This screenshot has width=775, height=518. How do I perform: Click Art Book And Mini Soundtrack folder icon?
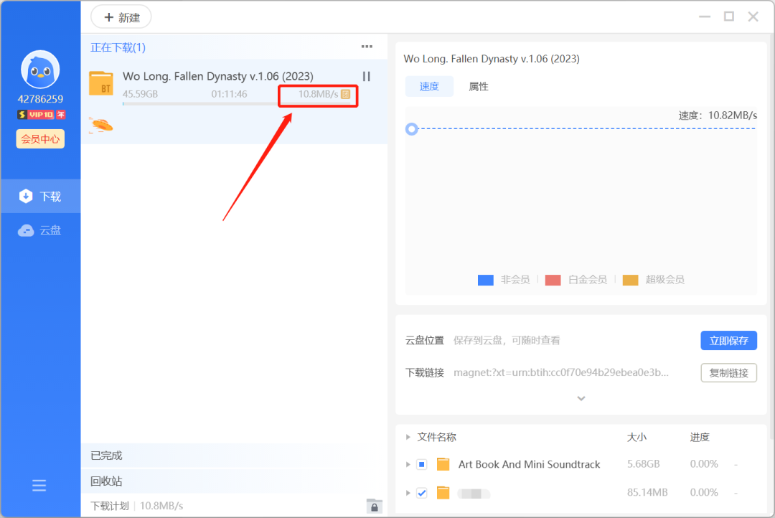tap(443, 464)
